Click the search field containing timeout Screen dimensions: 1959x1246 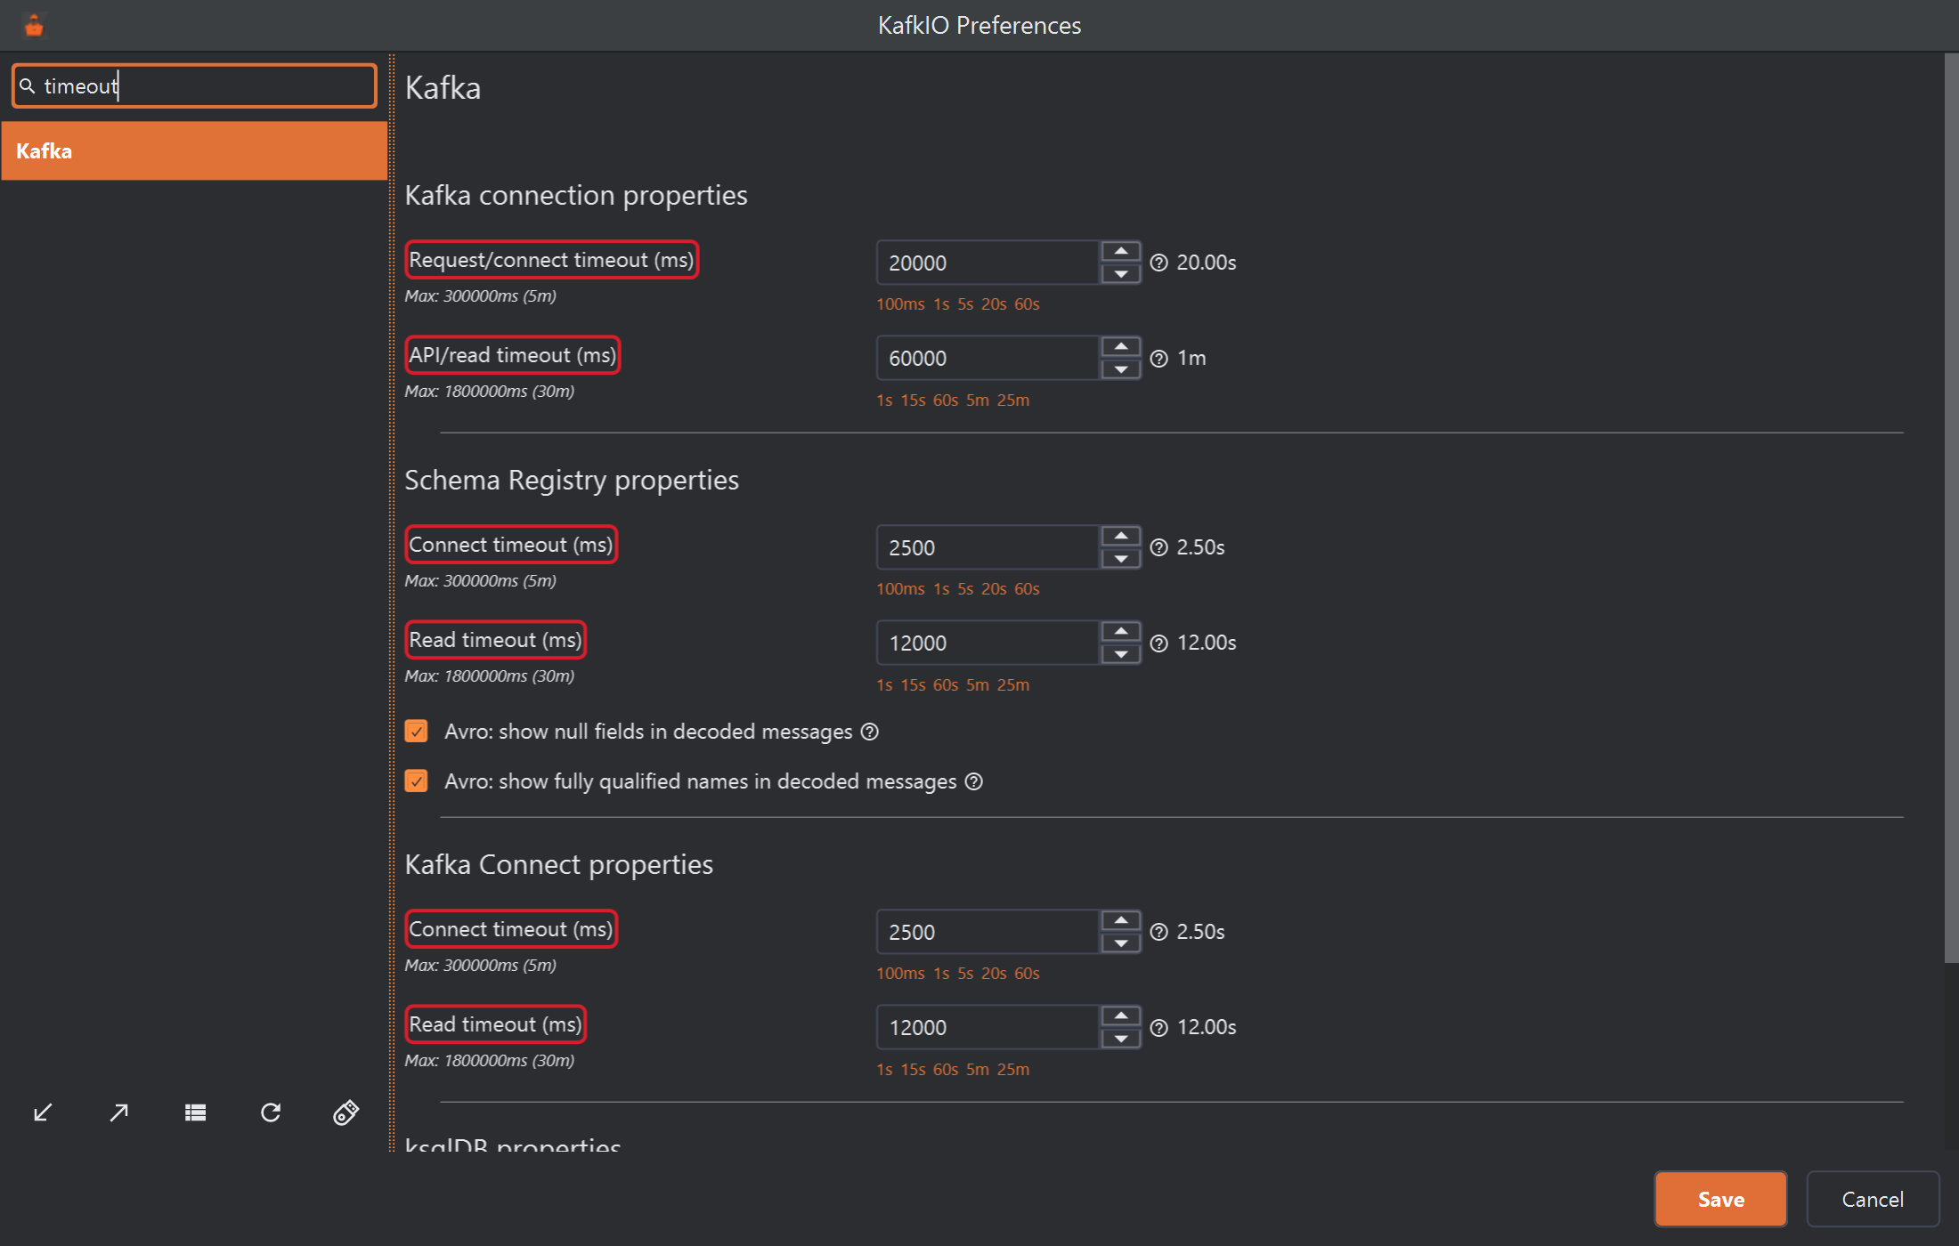pyautogui.click(x=194, y=85)
